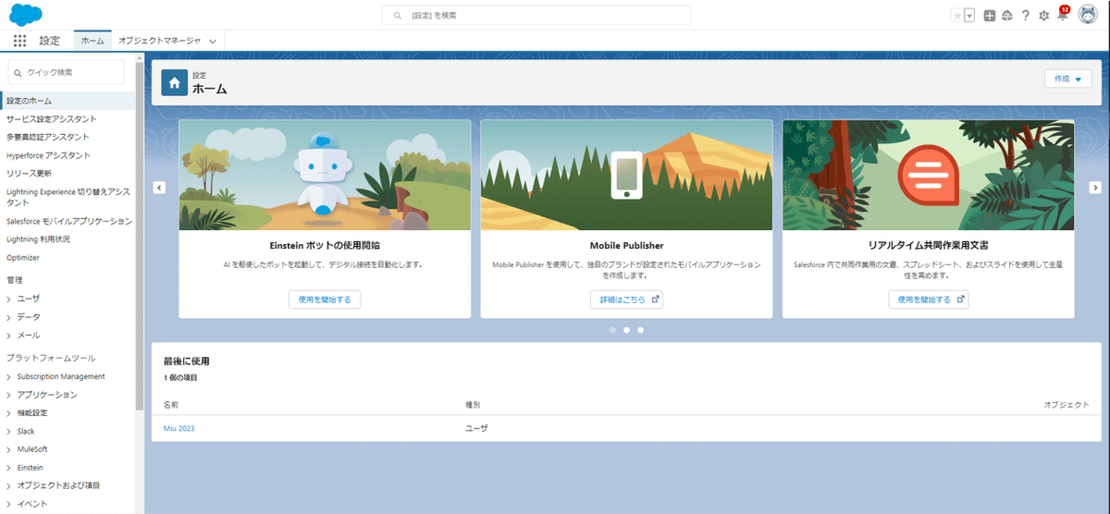Click the ユーザ cell in Miu 2023 row
This screenshot has width=1110, height=514.
tap(476, 429)
